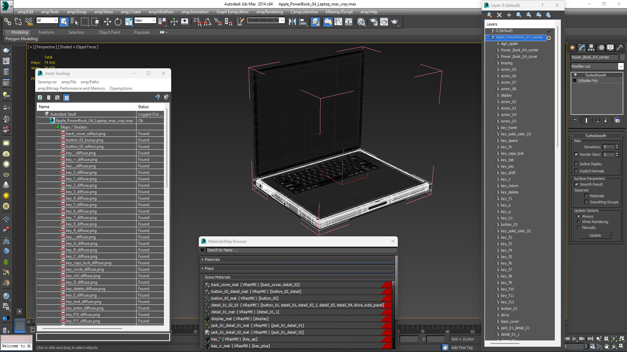Collapse Apple_PowerBook_G4_Laptop layer tree
The width and height of the screenshot is (627, 352).
coord(488,37)
